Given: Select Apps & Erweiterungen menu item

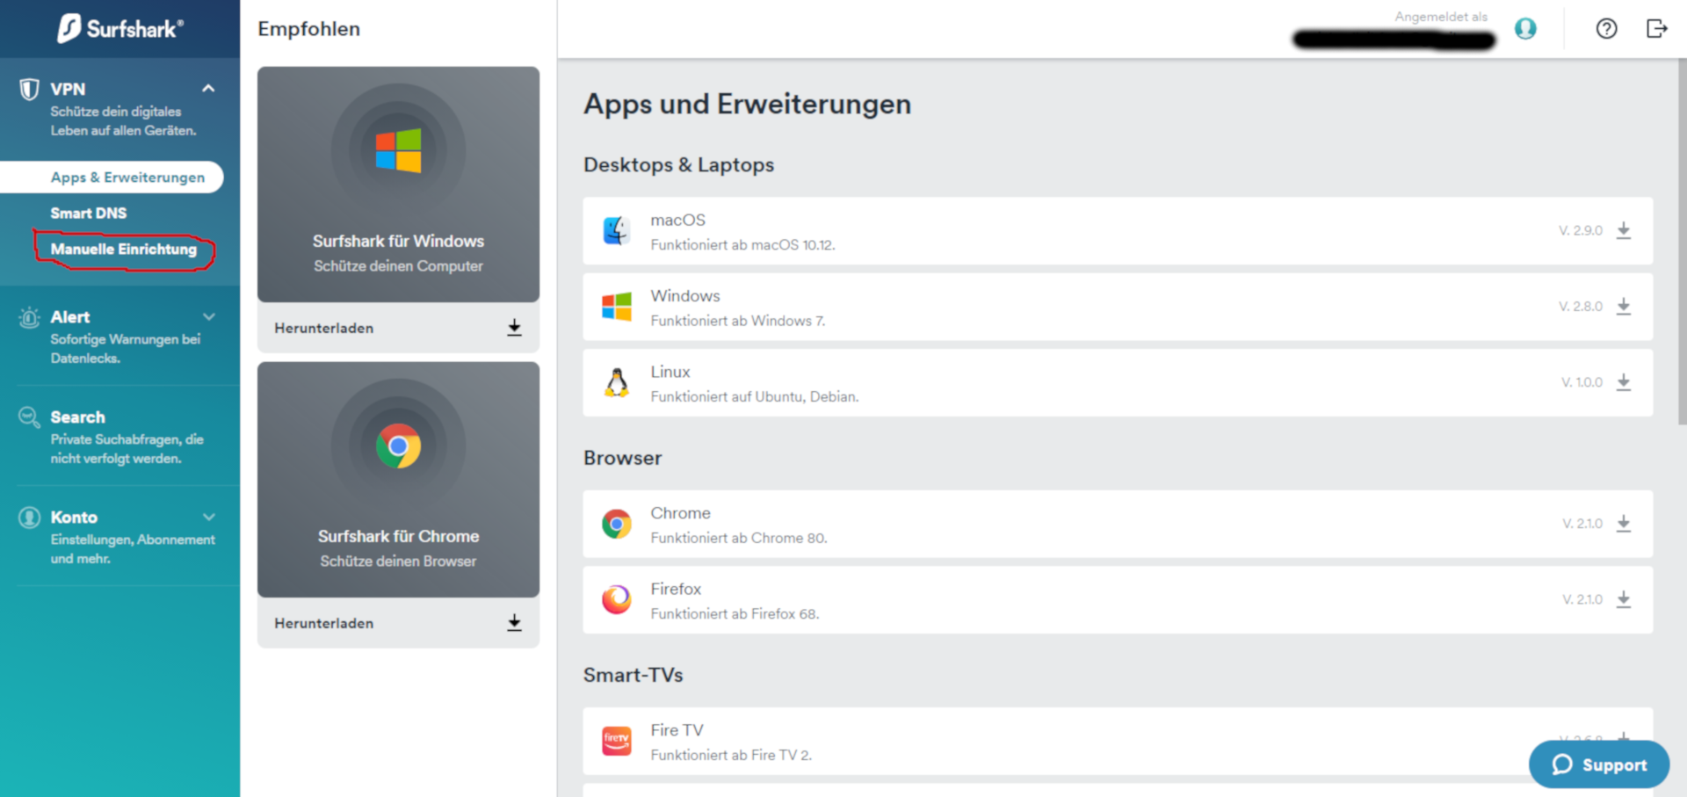Looking at the screenshot, I should point(127,178).
